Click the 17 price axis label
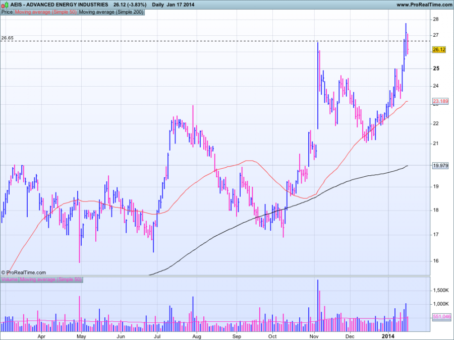Screen dimensions: 454x340 click(x=436, y=234)
